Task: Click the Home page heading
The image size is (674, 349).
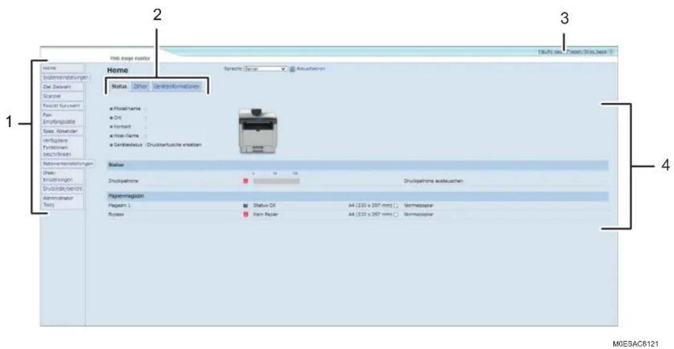Action: [x=117, y=70]
